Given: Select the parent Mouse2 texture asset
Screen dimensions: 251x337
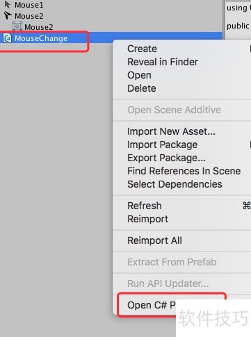Looking at the screenshot, I should 29,16.
